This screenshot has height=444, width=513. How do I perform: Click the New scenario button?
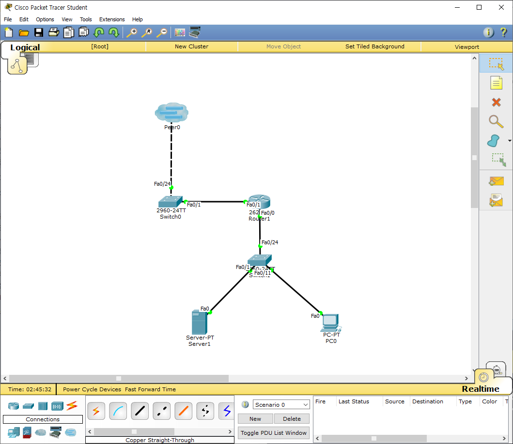(x=255, y=418)
